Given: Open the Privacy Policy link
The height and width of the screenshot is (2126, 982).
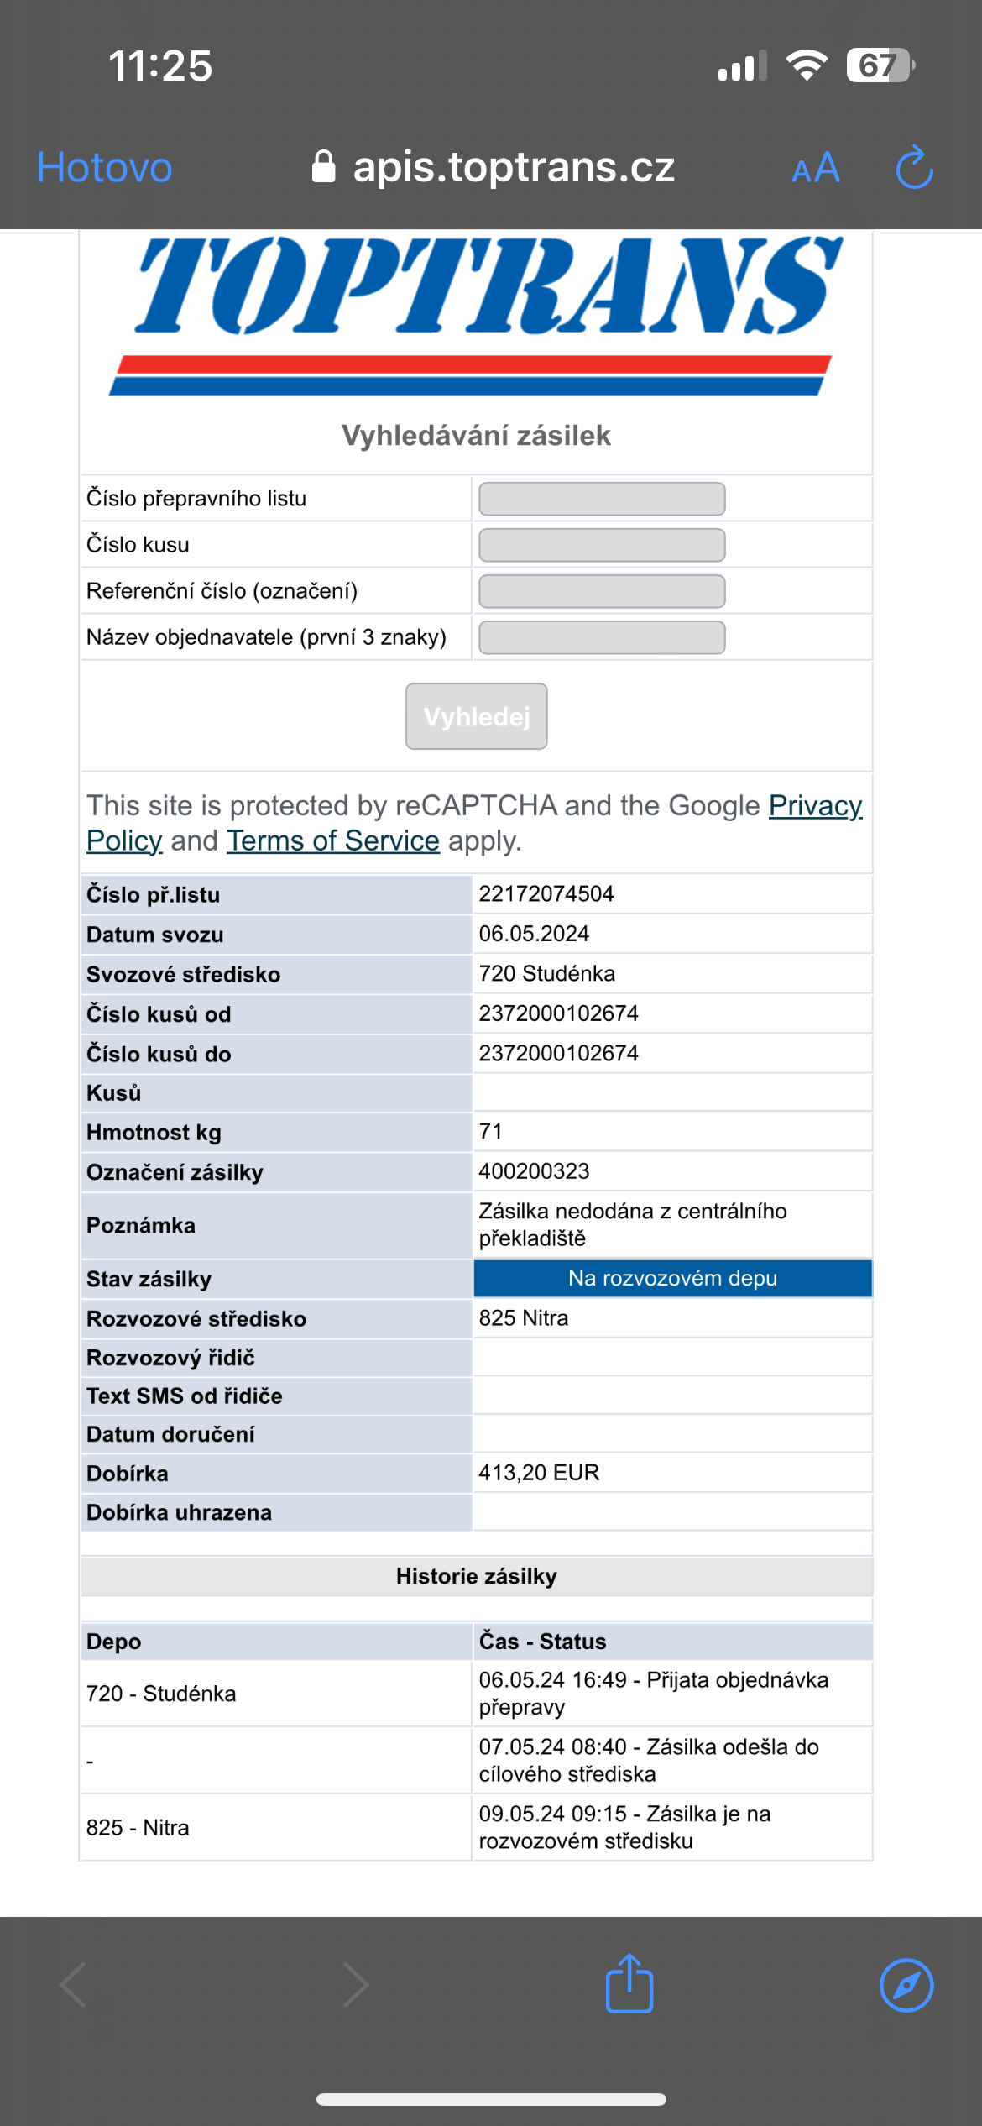Looking at the screenshot, I should (815, 806).
